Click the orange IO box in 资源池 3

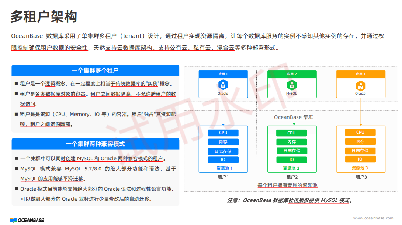[360, 159]
